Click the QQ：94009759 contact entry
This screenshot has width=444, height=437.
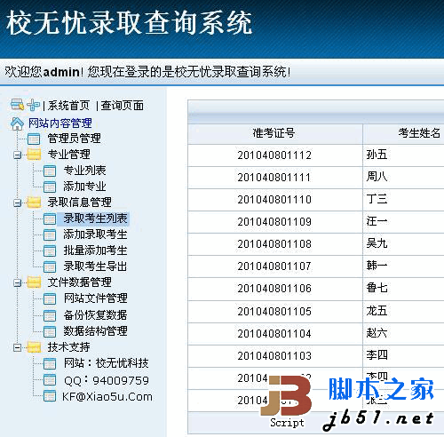pyautogui.click(x=107, y=380)
